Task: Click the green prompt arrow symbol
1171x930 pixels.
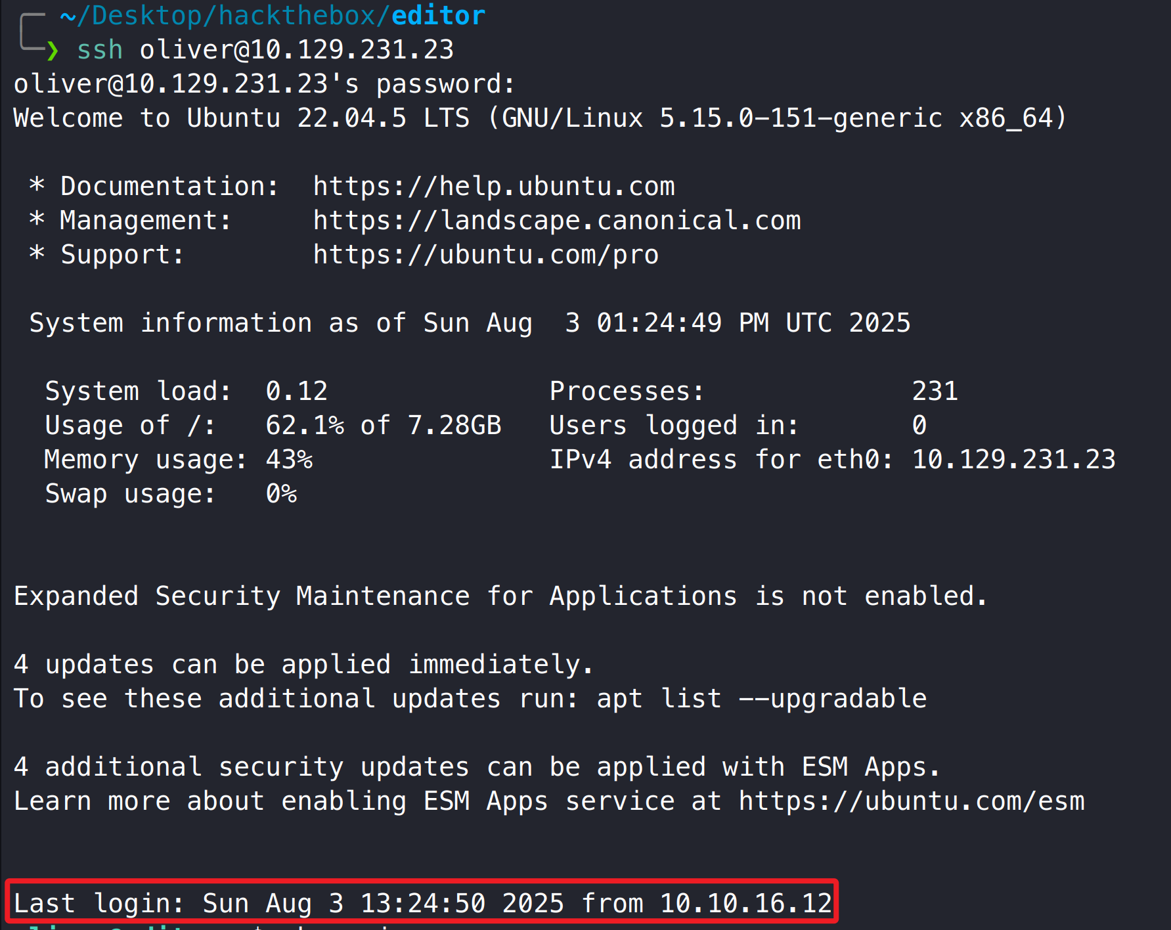Action: pos(53,51)
